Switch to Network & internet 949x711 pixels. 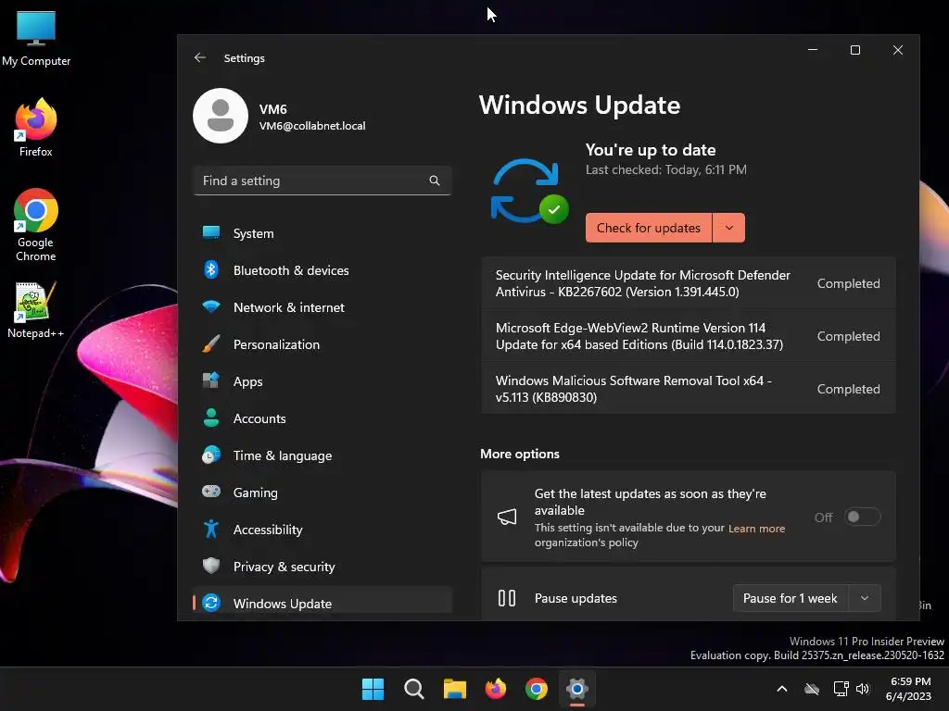point(322,306)
